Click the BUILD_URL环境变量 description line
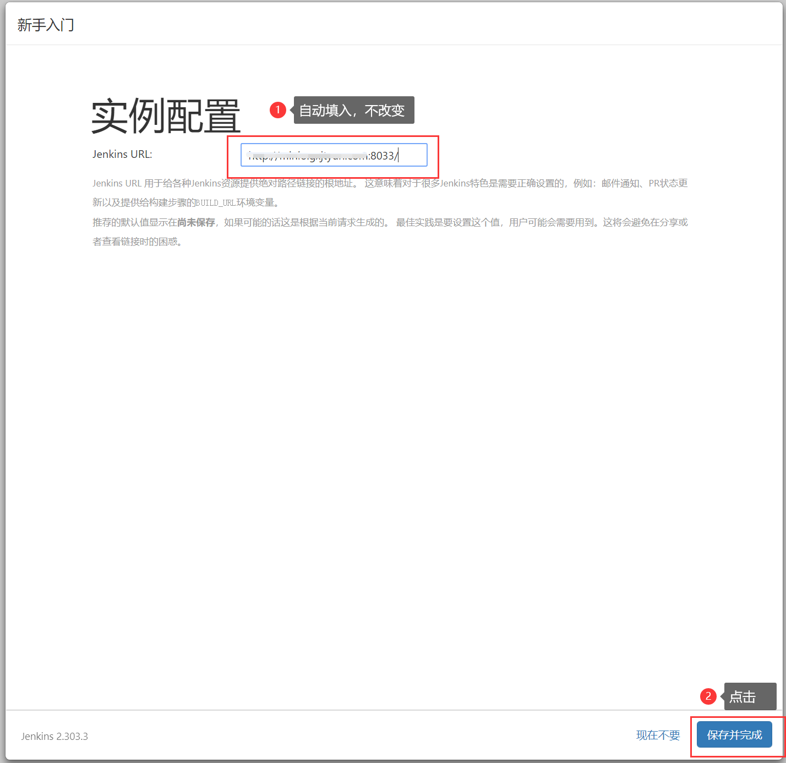This screenshot has width=786, height=763. pyautogui.click(x=187, y=202)
